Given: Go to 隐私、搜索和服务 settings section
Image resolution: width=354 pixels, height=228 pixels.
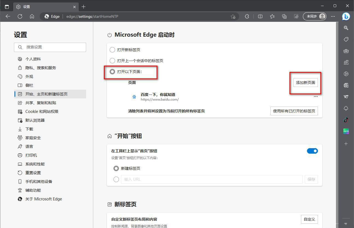Looking at the screenshot, I should [x=40, y=68].
